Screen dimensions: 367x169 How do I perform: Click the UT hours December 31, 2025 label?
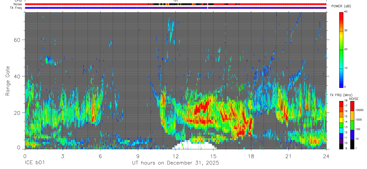(176, 163)
